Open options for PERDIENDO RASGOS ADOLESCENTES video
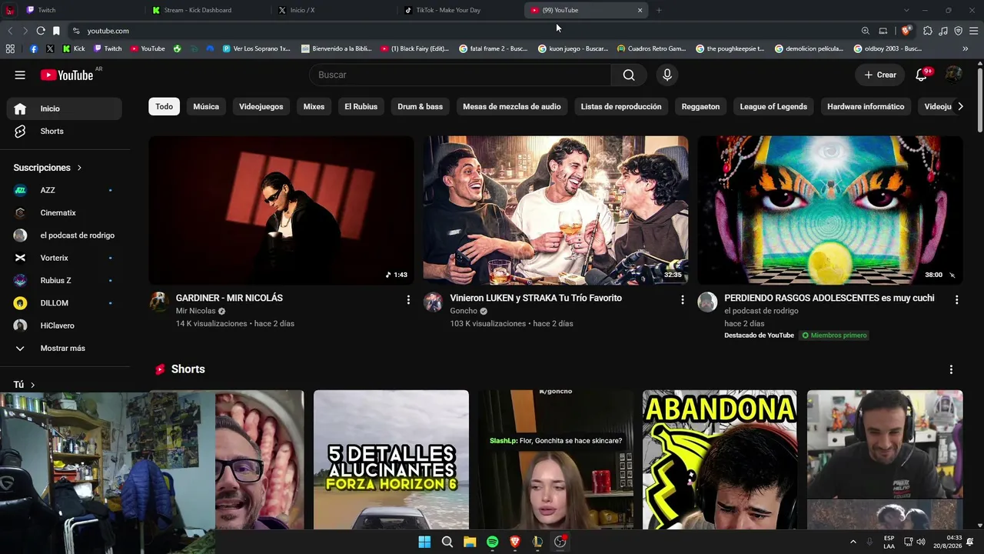The height and width of the screenshot is (554, 984). [956, 300]
